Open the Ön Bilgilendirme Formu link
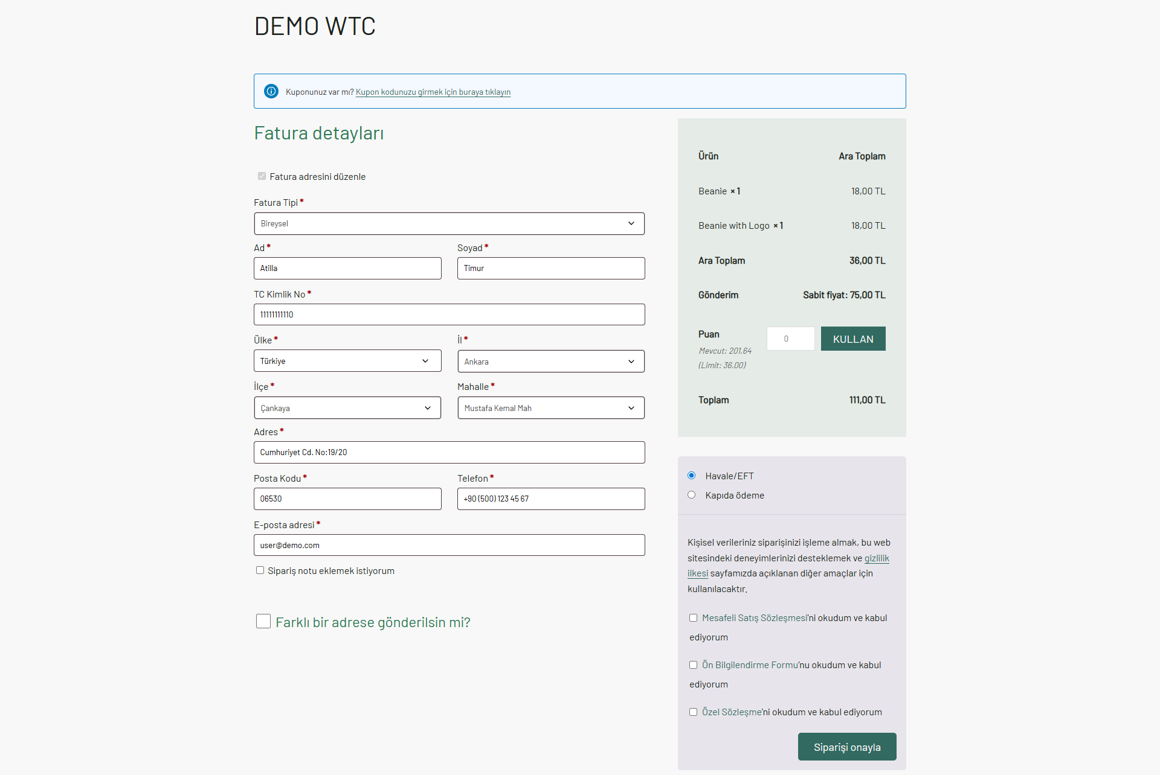 point(750,665)
